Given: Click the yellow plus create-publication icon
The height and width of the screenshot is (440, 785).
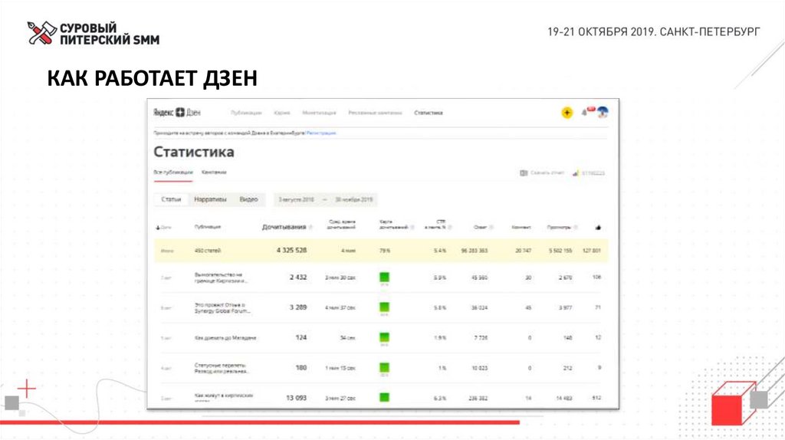Looking at the screenshot, I should coord(567,113).
